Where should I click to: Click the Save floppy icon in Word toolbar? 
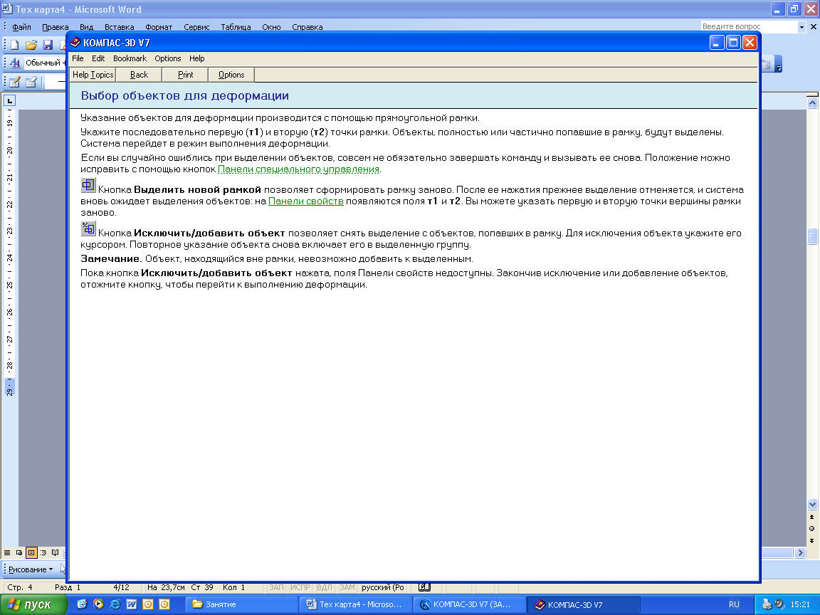(48, 45)
